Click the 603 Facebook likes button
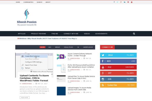Screen dimensions: 152x101 pyautogui.click(x=118, y=61)
